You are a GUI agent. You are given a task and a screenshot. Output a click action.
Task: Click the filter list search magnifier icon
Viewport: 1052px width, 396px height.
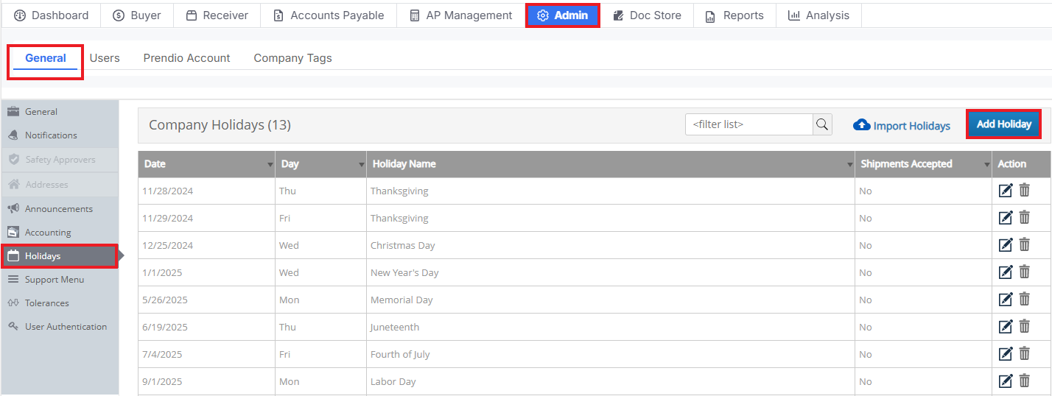coord(822,124)
